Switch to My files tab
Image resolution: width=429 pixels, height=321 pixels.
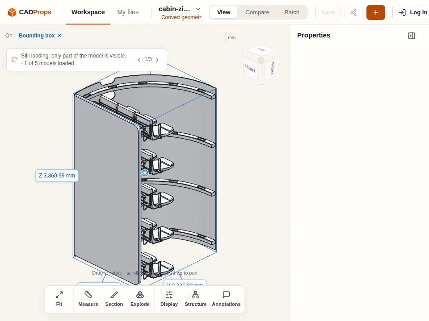128,12
